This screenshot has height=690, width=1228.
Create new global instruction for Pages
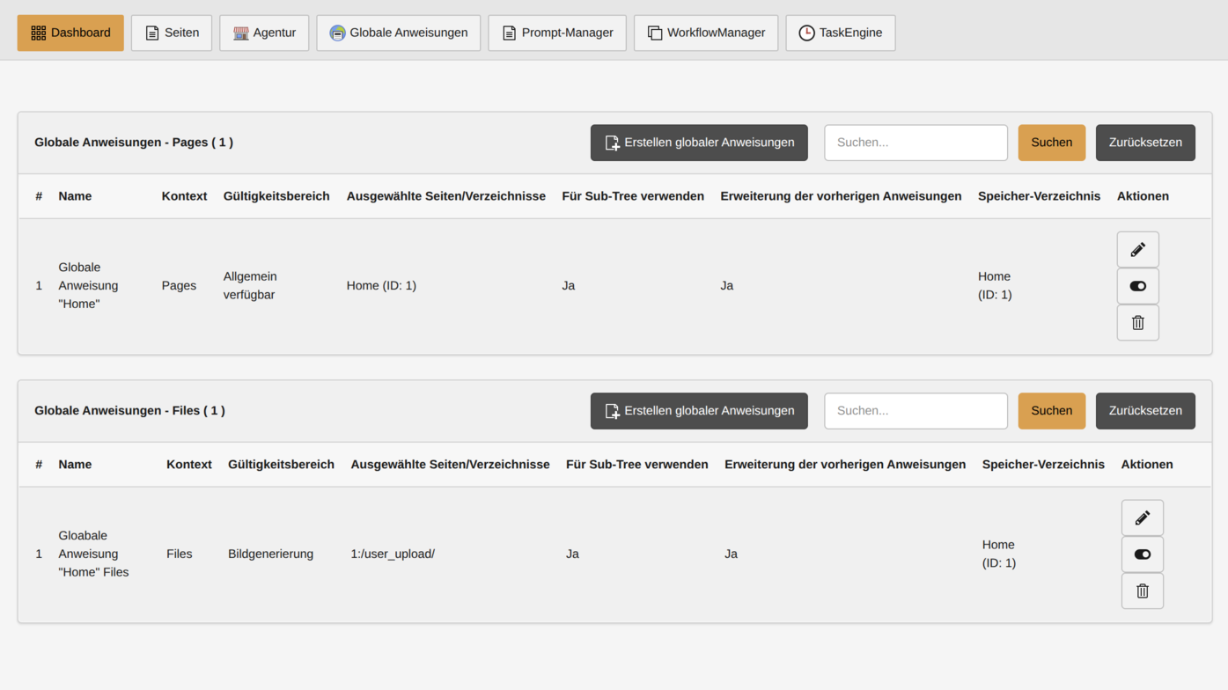(699, 143)
